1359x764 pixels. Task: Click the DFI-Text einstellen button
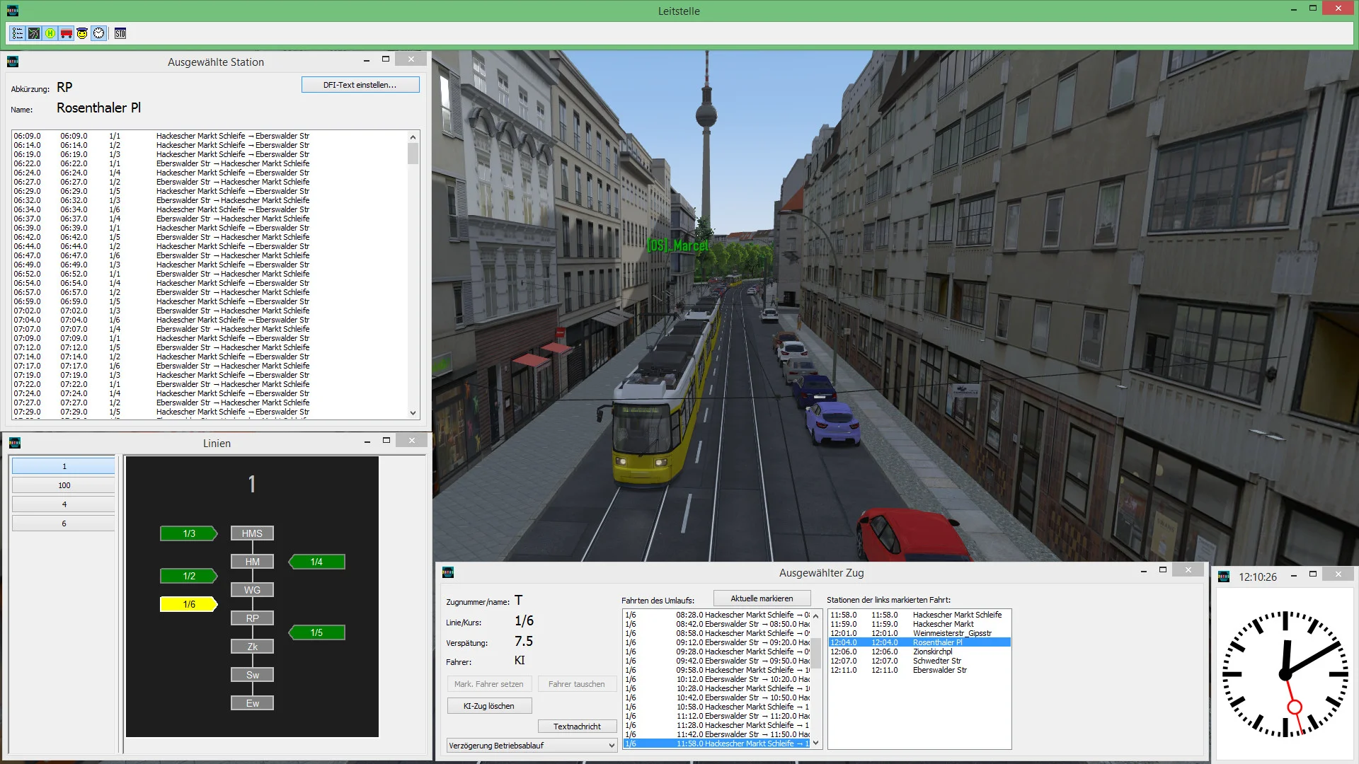[x=360, y=84]
